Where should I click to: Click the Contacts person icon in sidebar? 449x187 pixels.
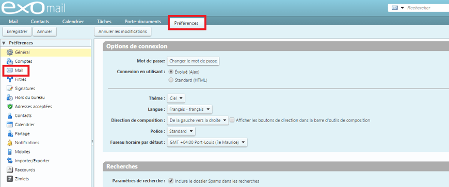(x=10, y=115)
